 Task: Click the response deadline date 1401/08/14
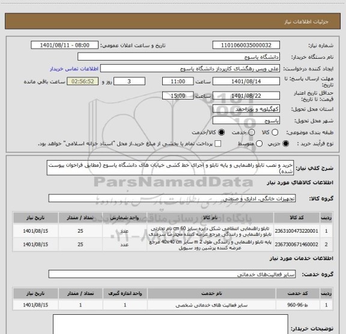246,82
